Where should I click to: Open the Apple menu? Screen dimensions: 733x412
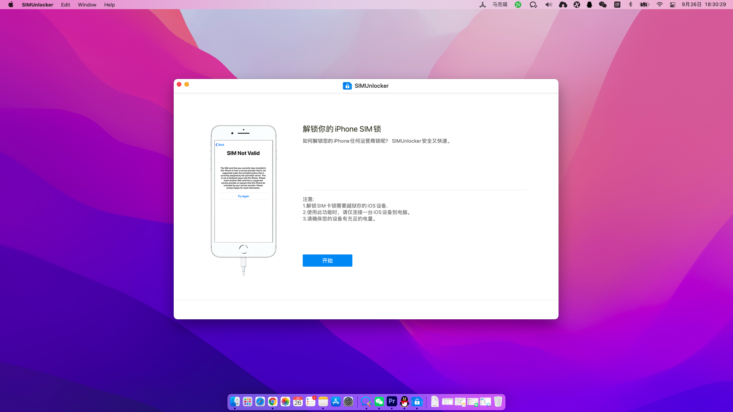click(x=11, y=5)
